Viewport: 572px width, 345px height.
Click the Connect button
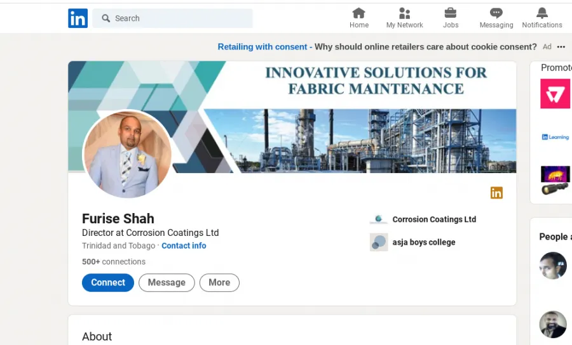pos(108,283)
